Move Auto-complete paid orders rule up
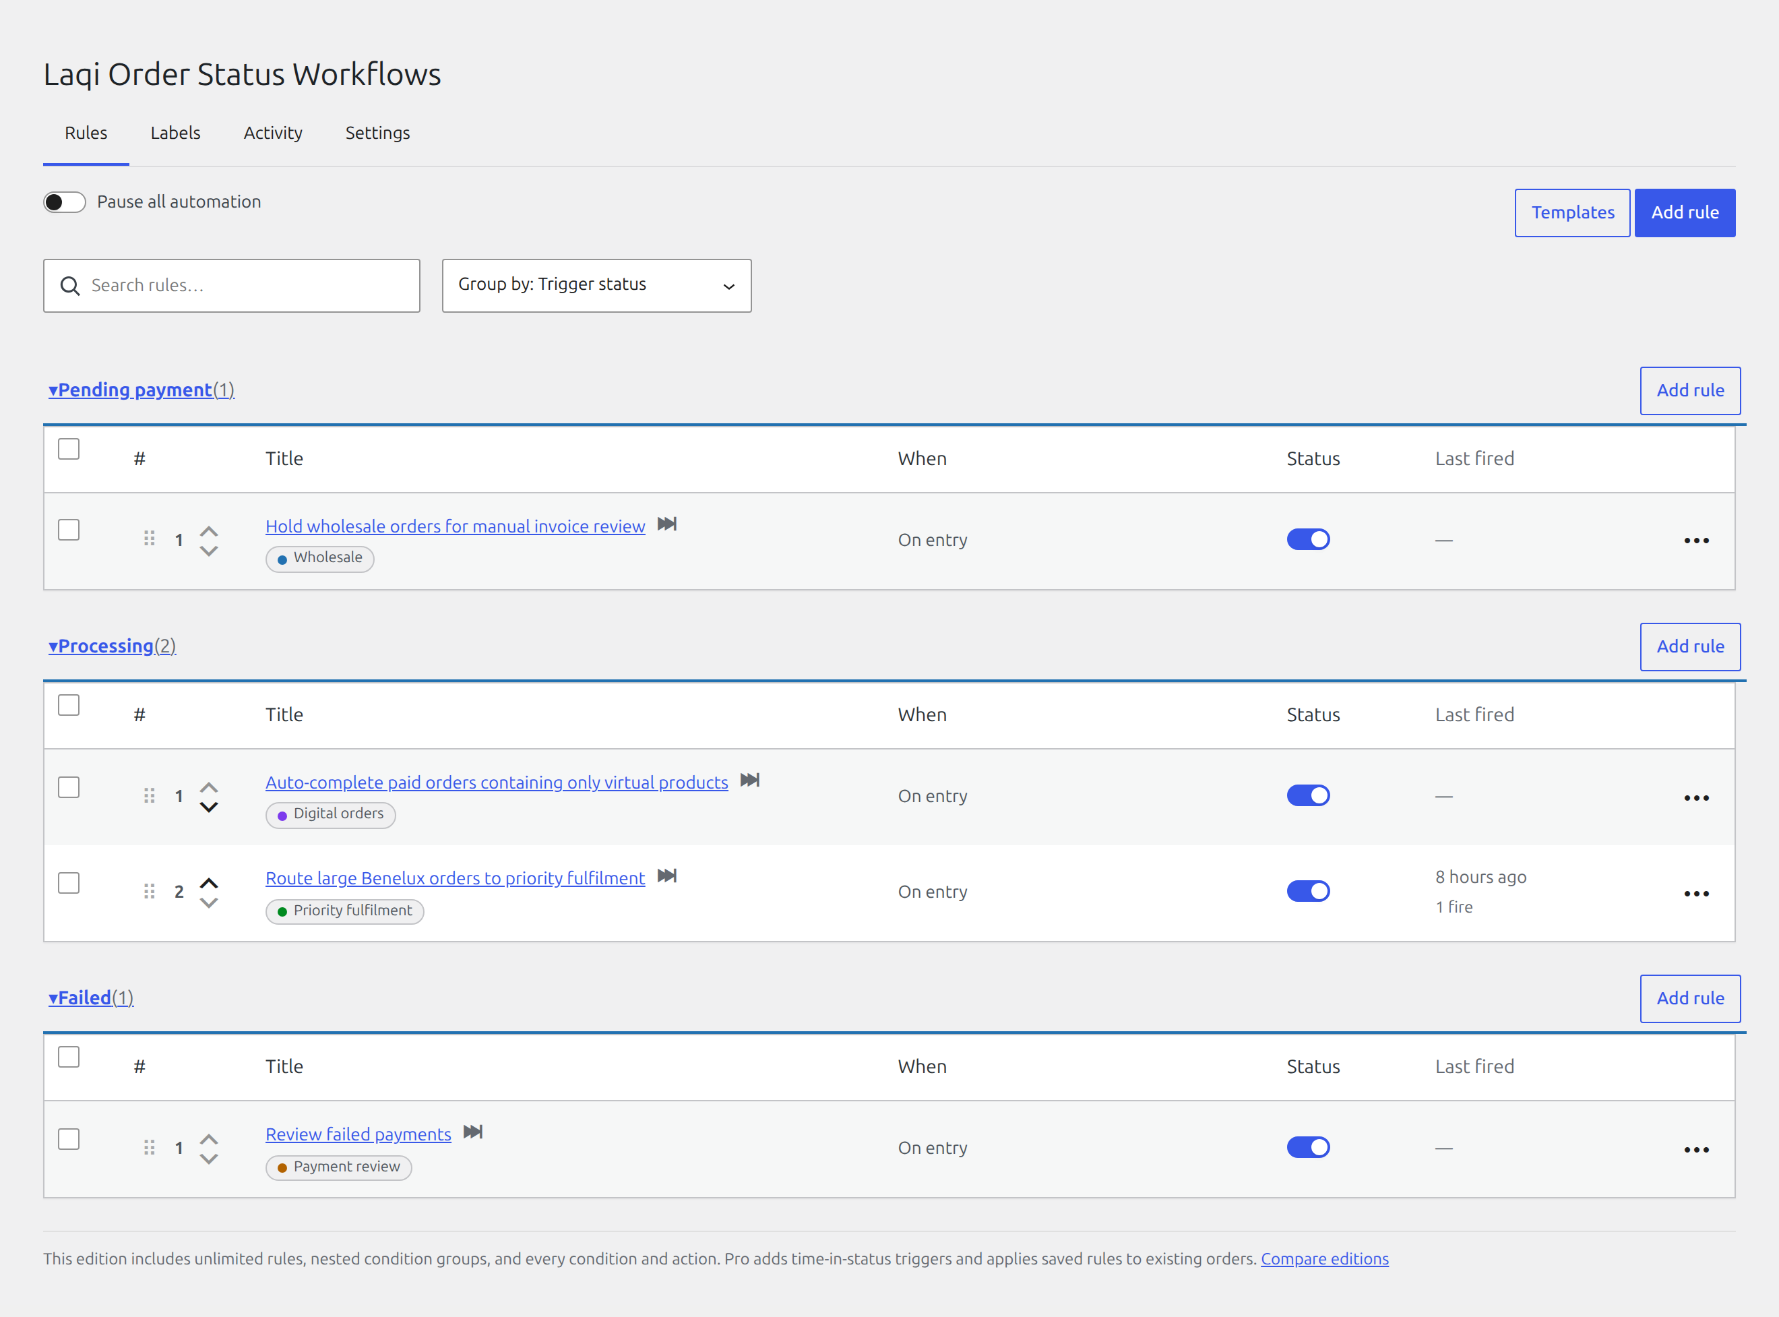Image resolution: width=1779 pixels, height=1317 pixels. tap(209, 787)
